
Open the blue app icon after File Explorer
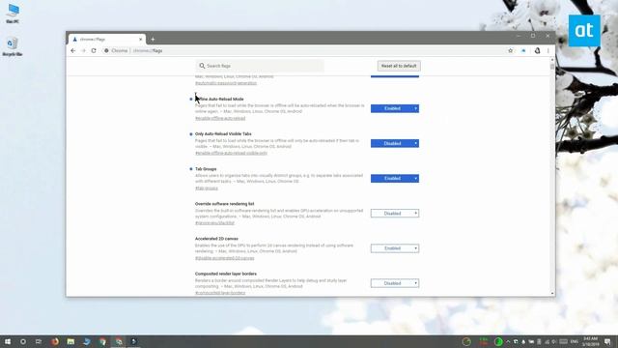click(87, 341)
